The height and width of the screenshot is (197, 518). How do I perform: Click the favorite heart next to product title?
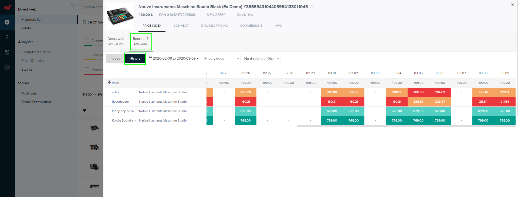(311, 7)
